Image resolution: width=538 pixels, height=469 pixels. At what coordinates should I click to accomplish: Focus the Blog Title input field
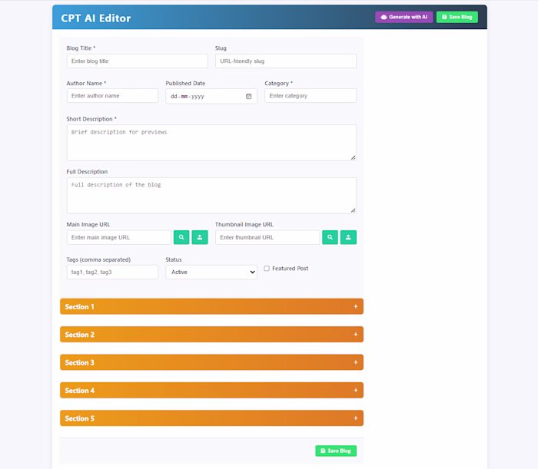tap(138, 61)
